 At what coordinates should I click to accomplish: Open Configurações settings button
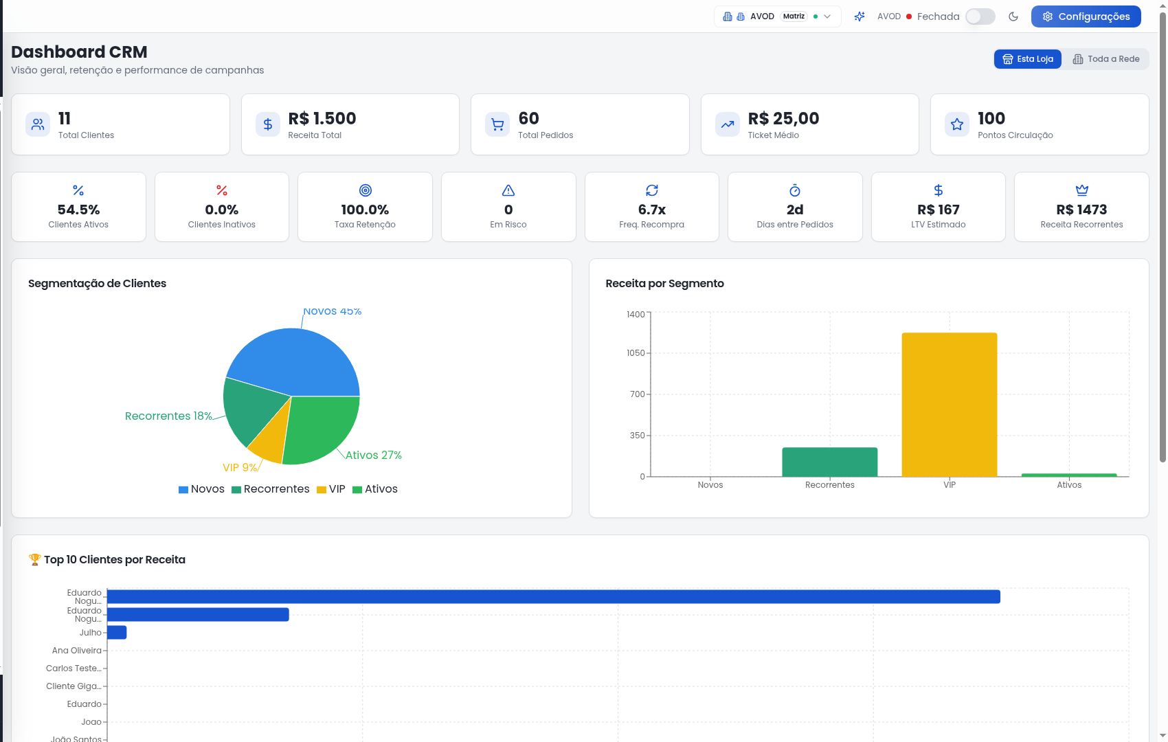1086,16
